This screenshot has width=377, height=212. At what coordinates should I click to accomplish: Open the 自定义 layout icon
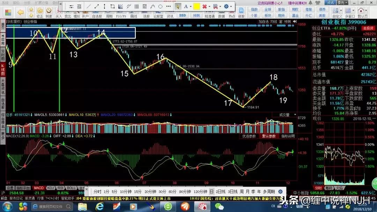(x=336, y=10)
